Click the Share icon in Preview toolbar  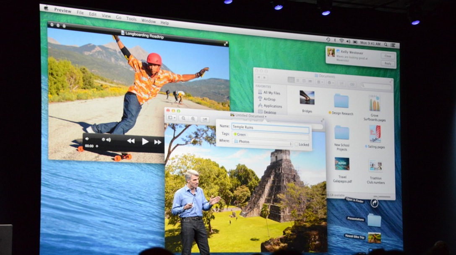click(x=205, y=119)
